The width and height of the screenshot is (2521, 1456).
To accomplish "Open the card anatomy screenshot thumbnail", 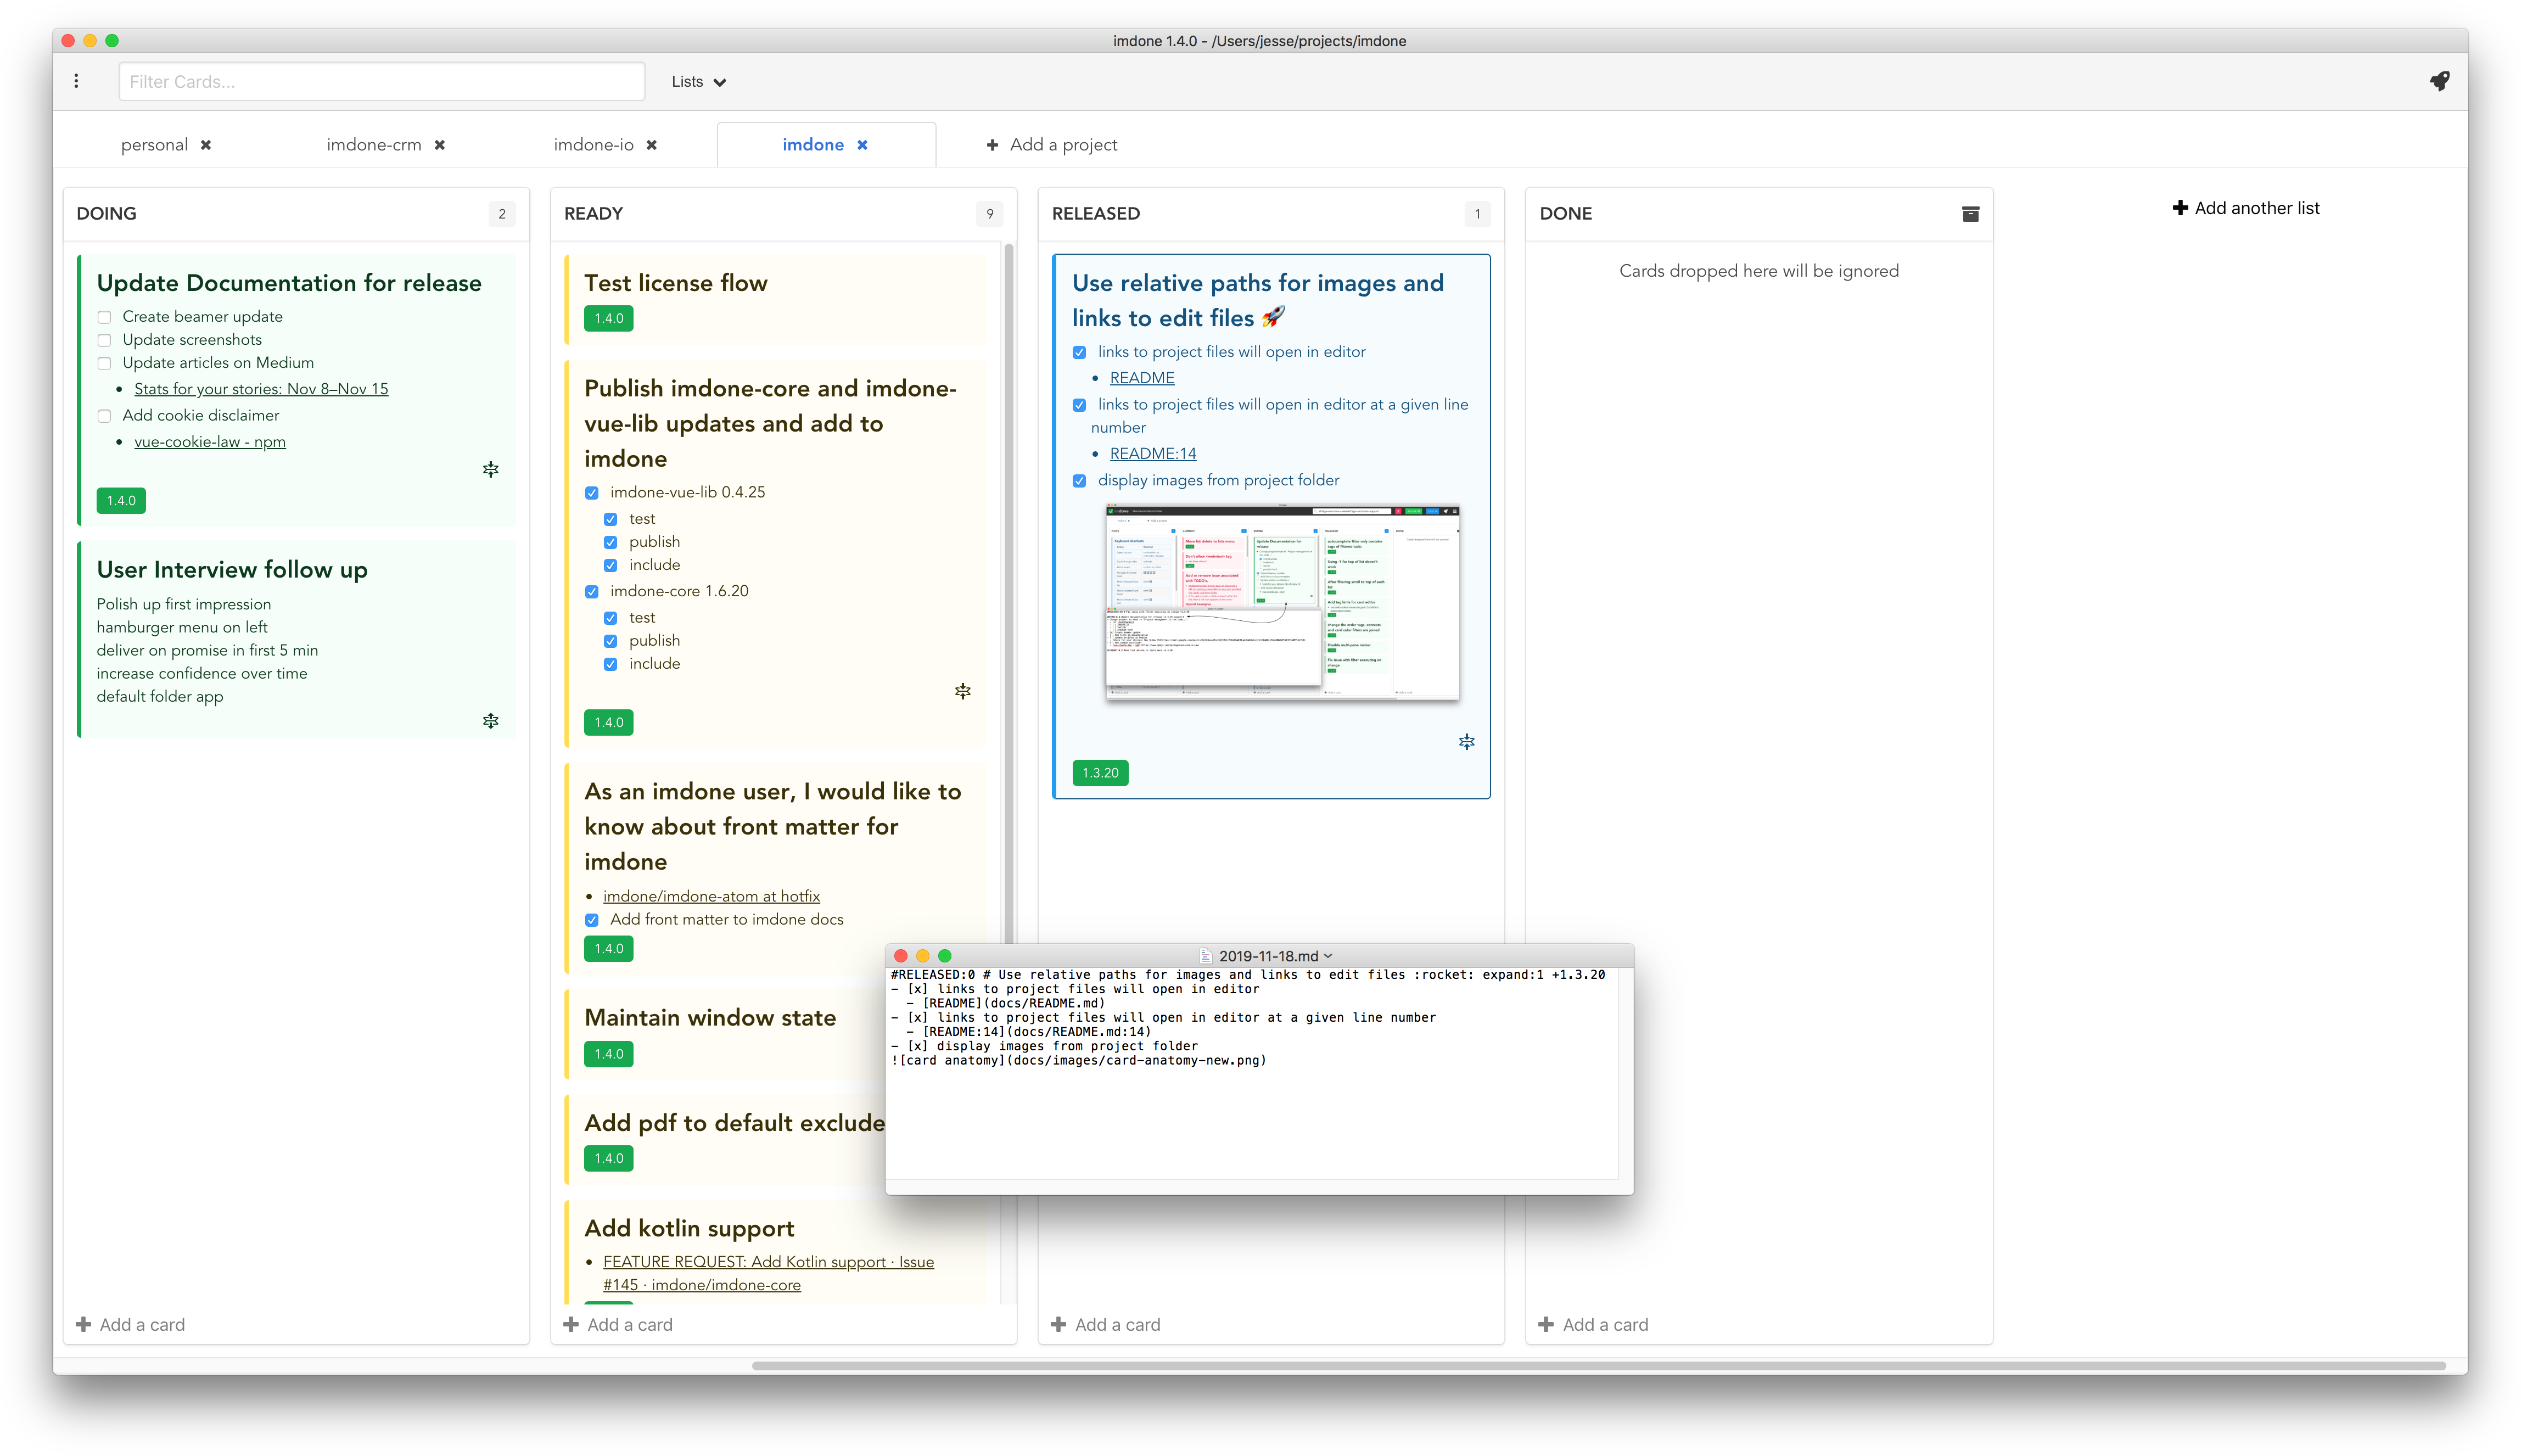I will (x=1282, y=602).
